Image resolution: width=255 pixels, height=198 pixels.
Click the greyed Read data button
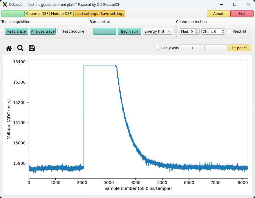click(104, 31)
